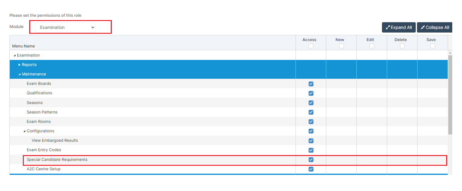Tick the Save column header checkbox
Viewport: 462px width, 191px height.
point(433,46)
